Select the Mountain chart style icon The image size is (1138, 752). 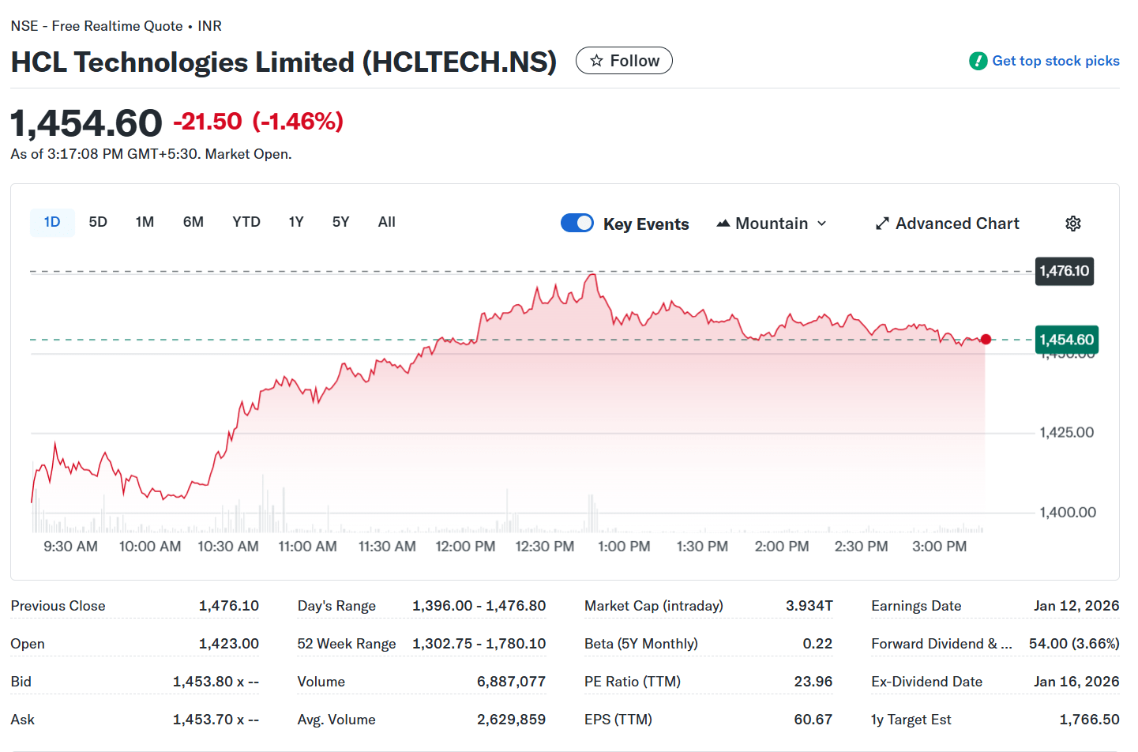click(723, 223)
